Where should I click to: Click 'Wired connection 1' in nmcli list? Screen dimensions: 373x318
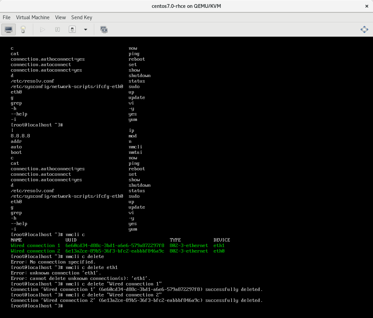pyautogui.click(x=35, y=245)
